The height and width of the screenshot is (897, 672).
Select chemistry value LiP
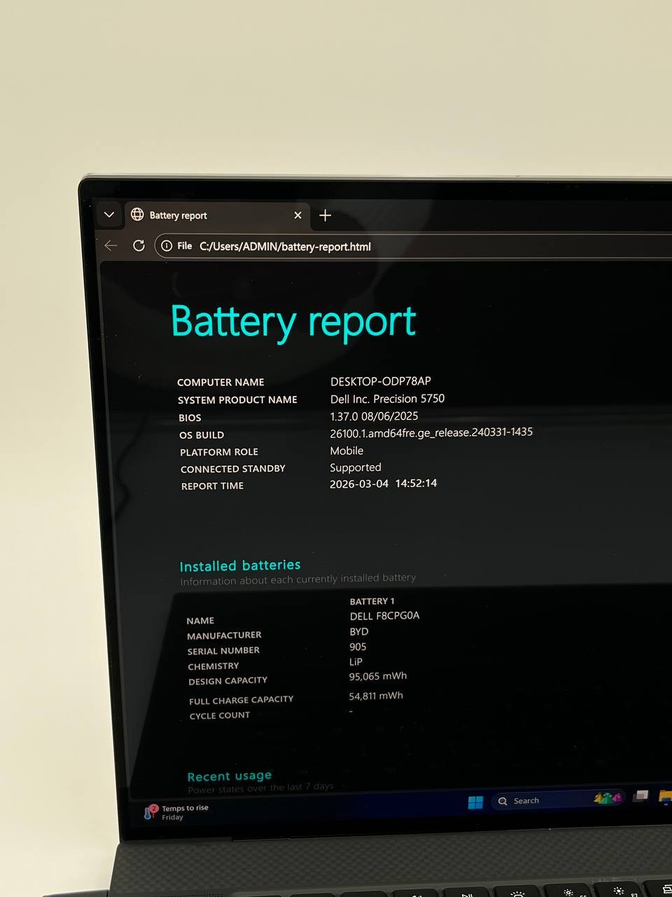click(356, 662)
